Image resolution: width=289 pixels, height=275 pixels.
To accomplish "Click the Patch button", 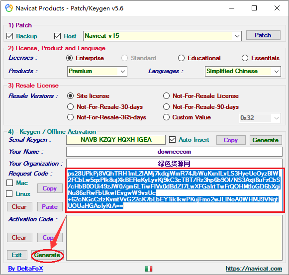I will (263, 35).
